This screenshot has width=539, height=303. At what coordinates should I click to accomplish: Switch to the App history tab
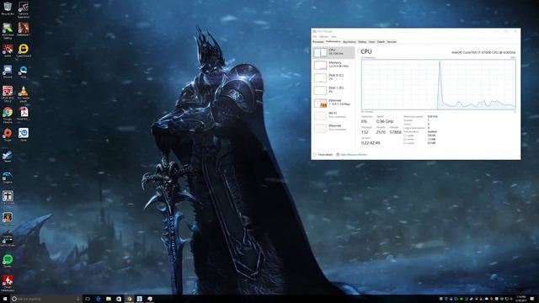tap(350, 42)
